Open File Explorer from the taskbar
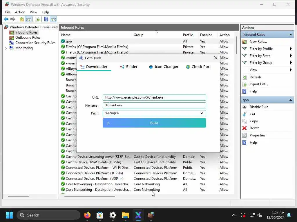This screenshot has height=222, width=297. 125,215
